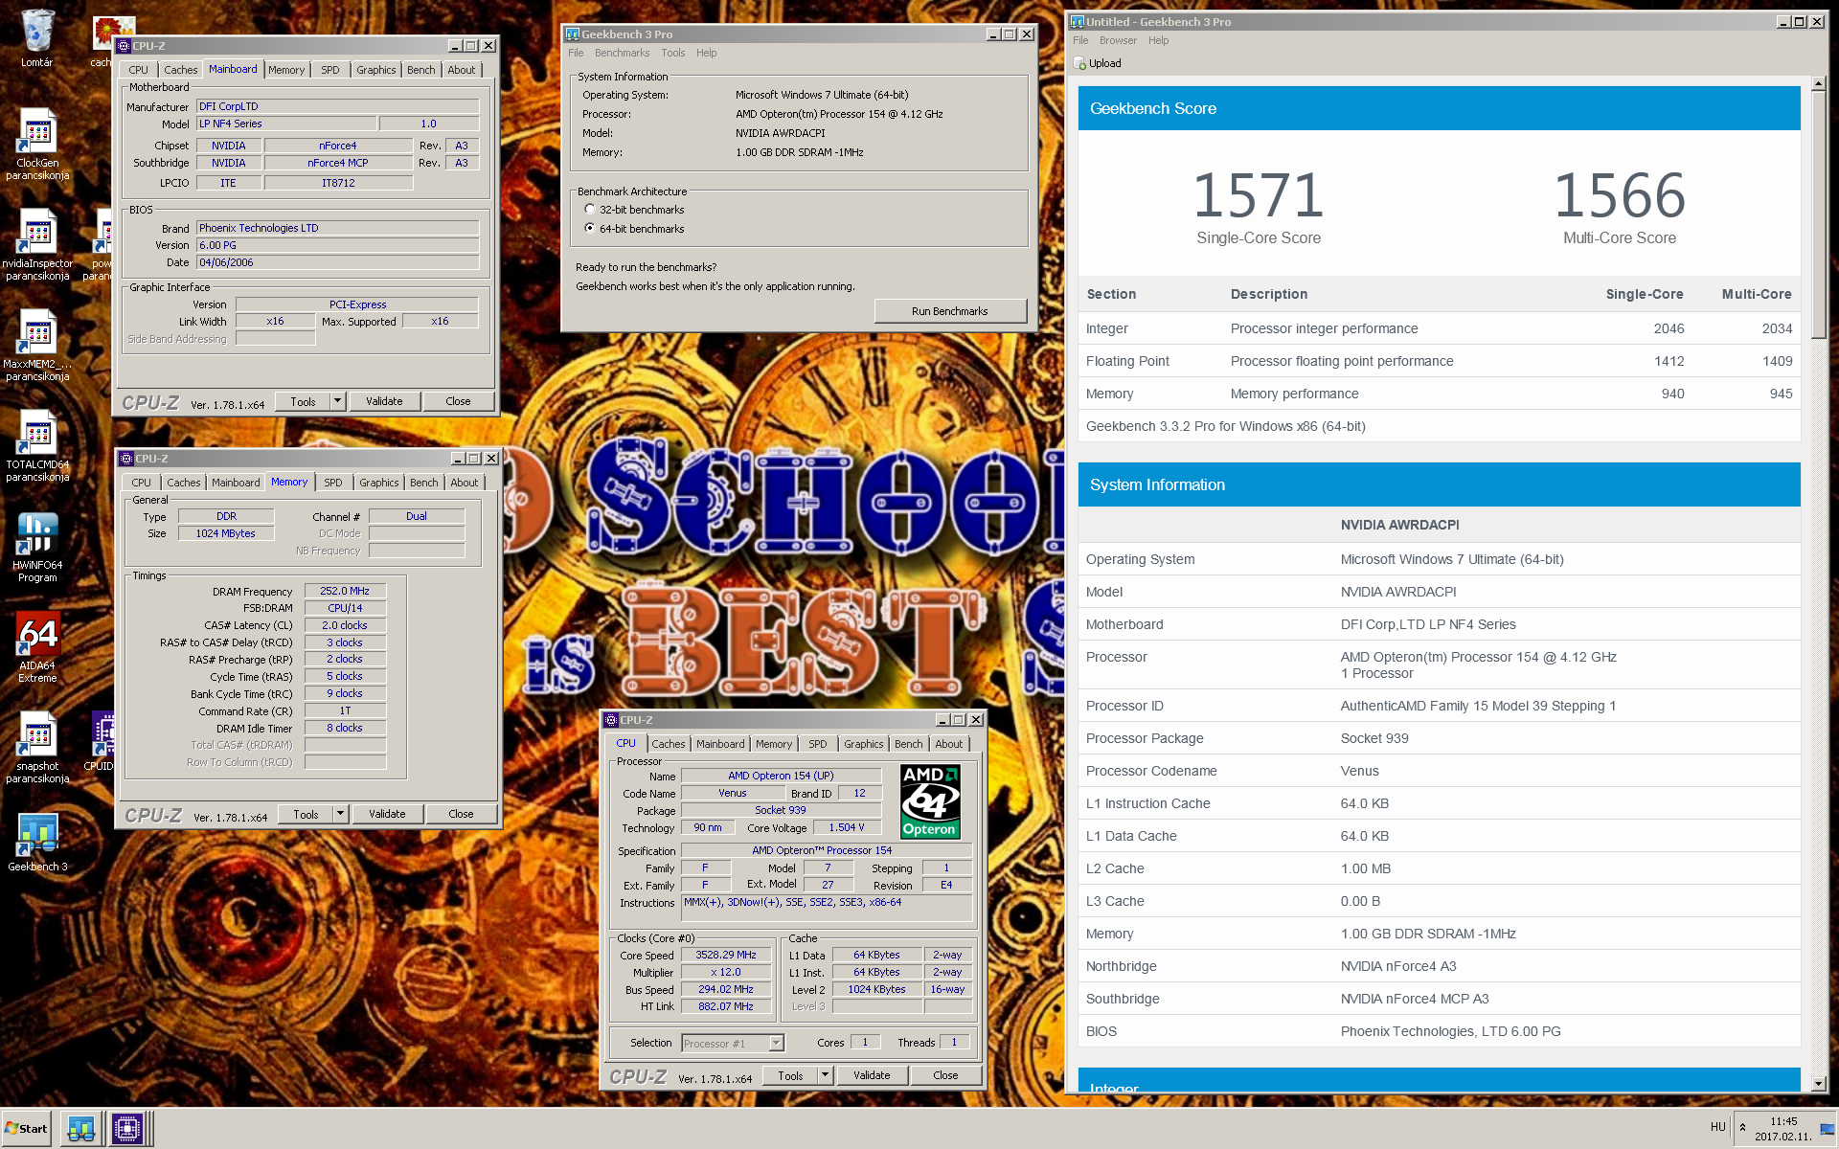Click show desktop tray icon
Image resolution: width=1839 pixels, height=1149 pixels.
[1827, 1129]
